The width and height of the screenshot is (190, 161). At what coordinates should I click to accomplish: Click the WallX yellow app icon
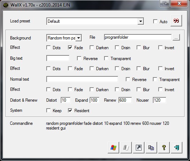[x=5, y=5]
